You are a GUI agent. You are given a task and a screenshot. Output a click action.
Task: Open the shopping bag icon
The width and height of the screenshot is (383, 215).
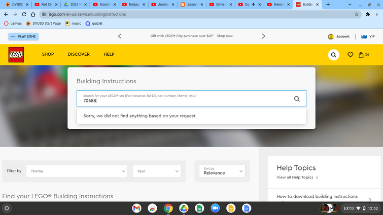pos(361,55)
